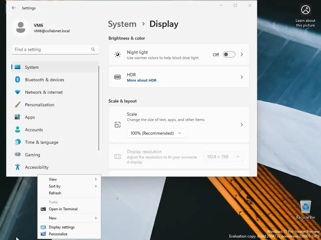Click the Personalization paintbrush icon

(18, 104)
